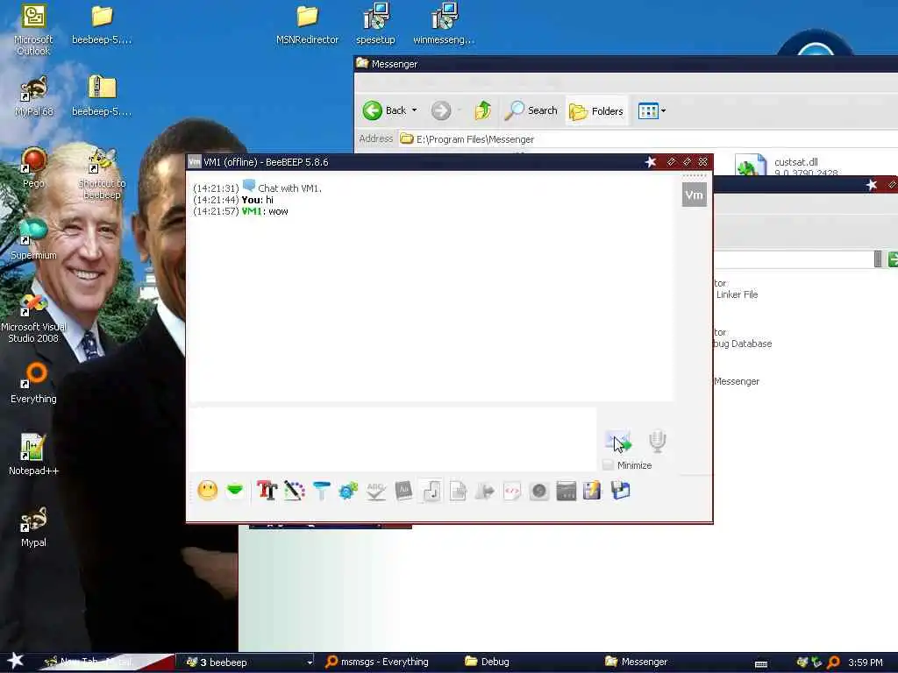The width and height of the screenshot is (898, 673).
Task: Click the round grey disc toolbar icon
Action: (539, 491)
